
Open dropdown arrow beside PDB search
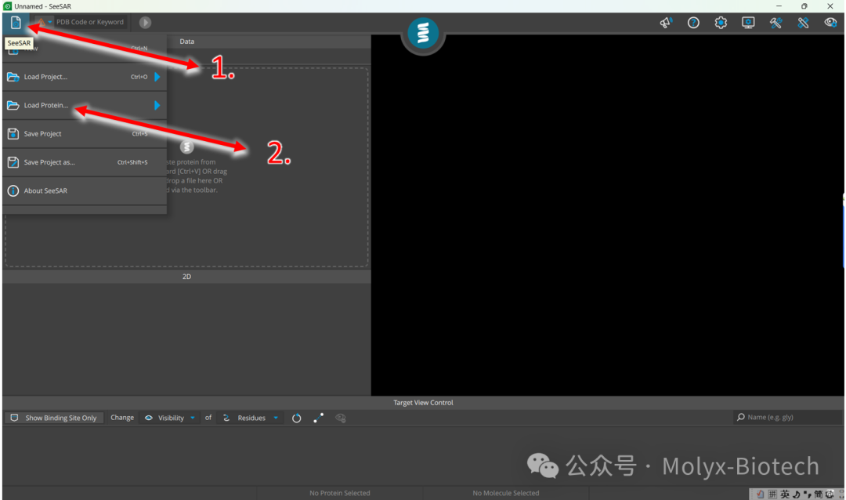49,22
